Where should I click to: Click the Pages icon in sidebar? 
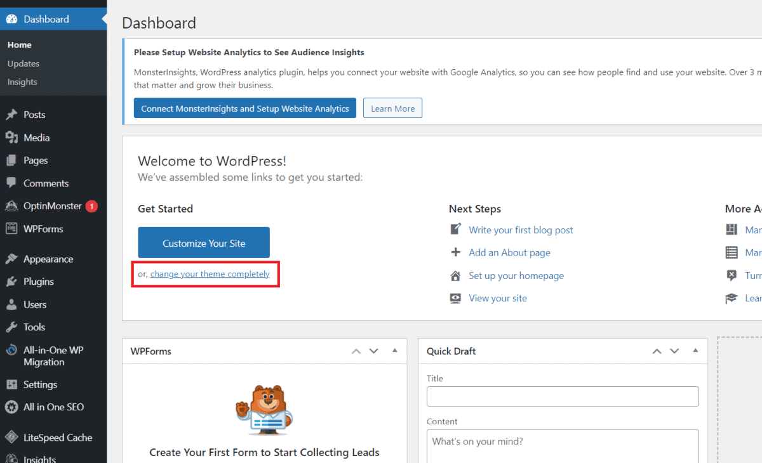(x=11, y=160)
